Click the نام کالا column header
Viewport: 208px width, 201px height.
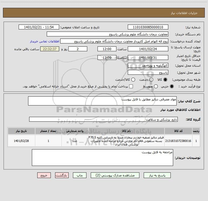(x=126, y=131)
